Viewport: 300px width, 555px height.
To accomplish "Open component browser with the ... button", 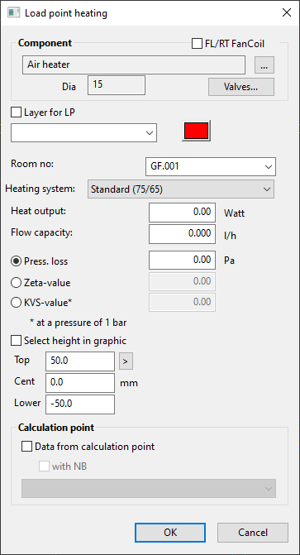I will pos(264,65).
